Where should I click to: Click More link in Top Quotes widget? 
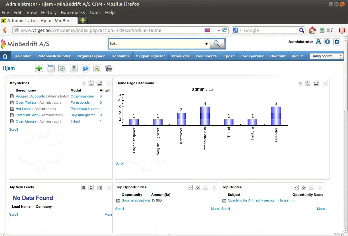(x=321, y=209)
